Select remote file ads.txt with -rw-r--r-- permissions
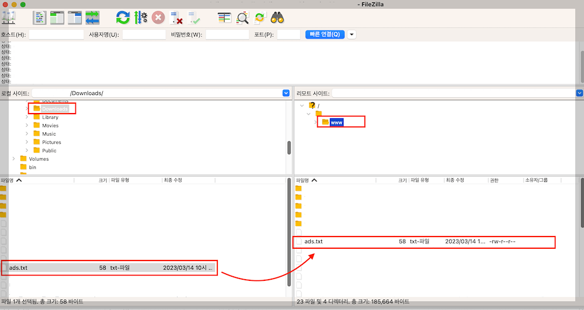 tap(424, 241)
